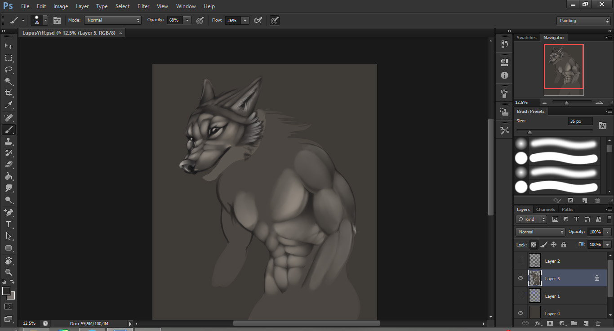
Task: Click the brush Size input field
Action: 580,121
